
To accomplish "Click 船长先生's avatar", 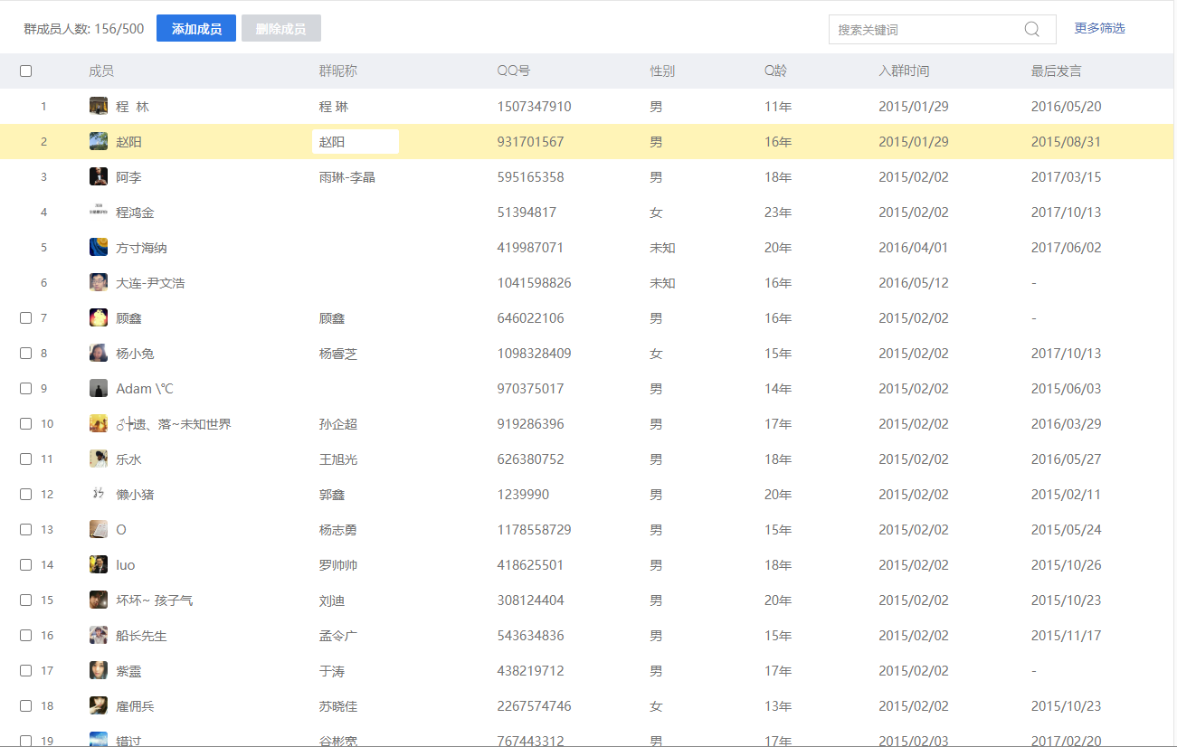I will [99, 635].
